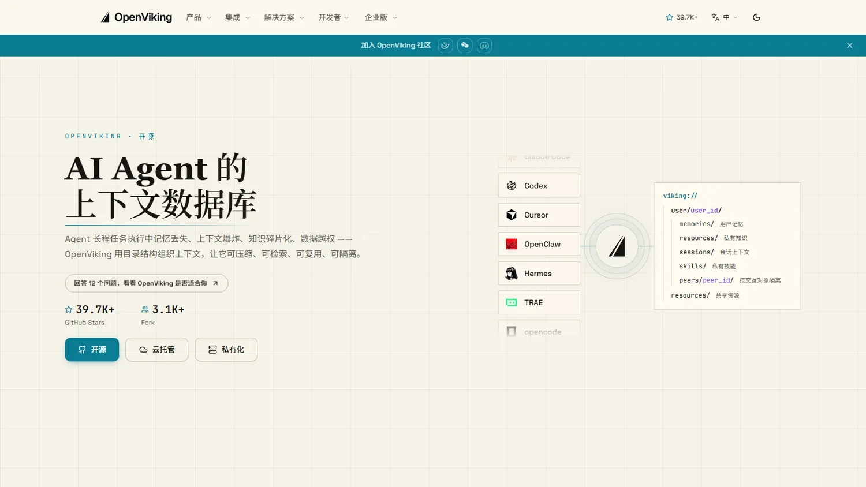Open the 解决方案 menu
Image resolution: width=866 pixels, height=487 pixels.
coord(283,17)
